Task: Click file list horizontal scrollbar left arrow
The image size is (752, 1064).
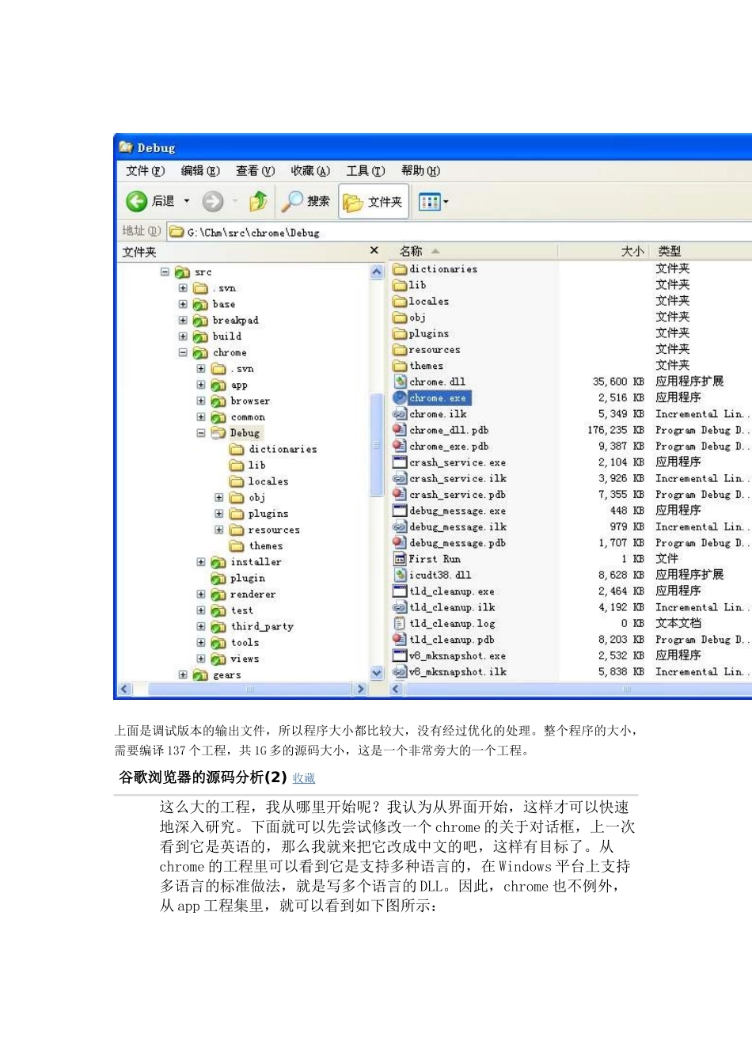Action: pos(397,690)
